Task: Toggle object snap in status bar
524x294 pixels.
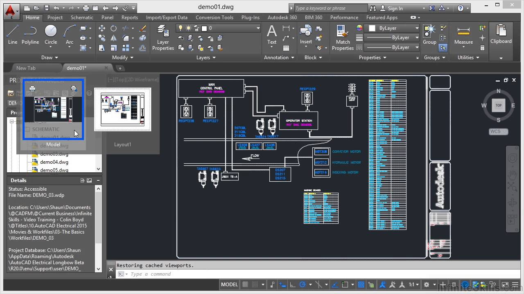Action: tap(345, 285)
